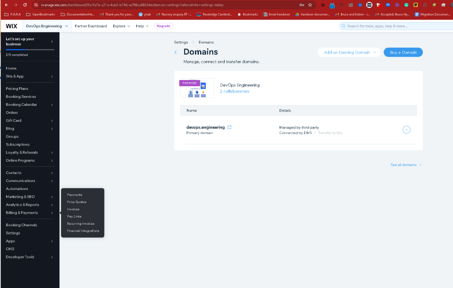Reload the page with refresh icon
The image size is (453, 288).
click(x=25, y=5)
